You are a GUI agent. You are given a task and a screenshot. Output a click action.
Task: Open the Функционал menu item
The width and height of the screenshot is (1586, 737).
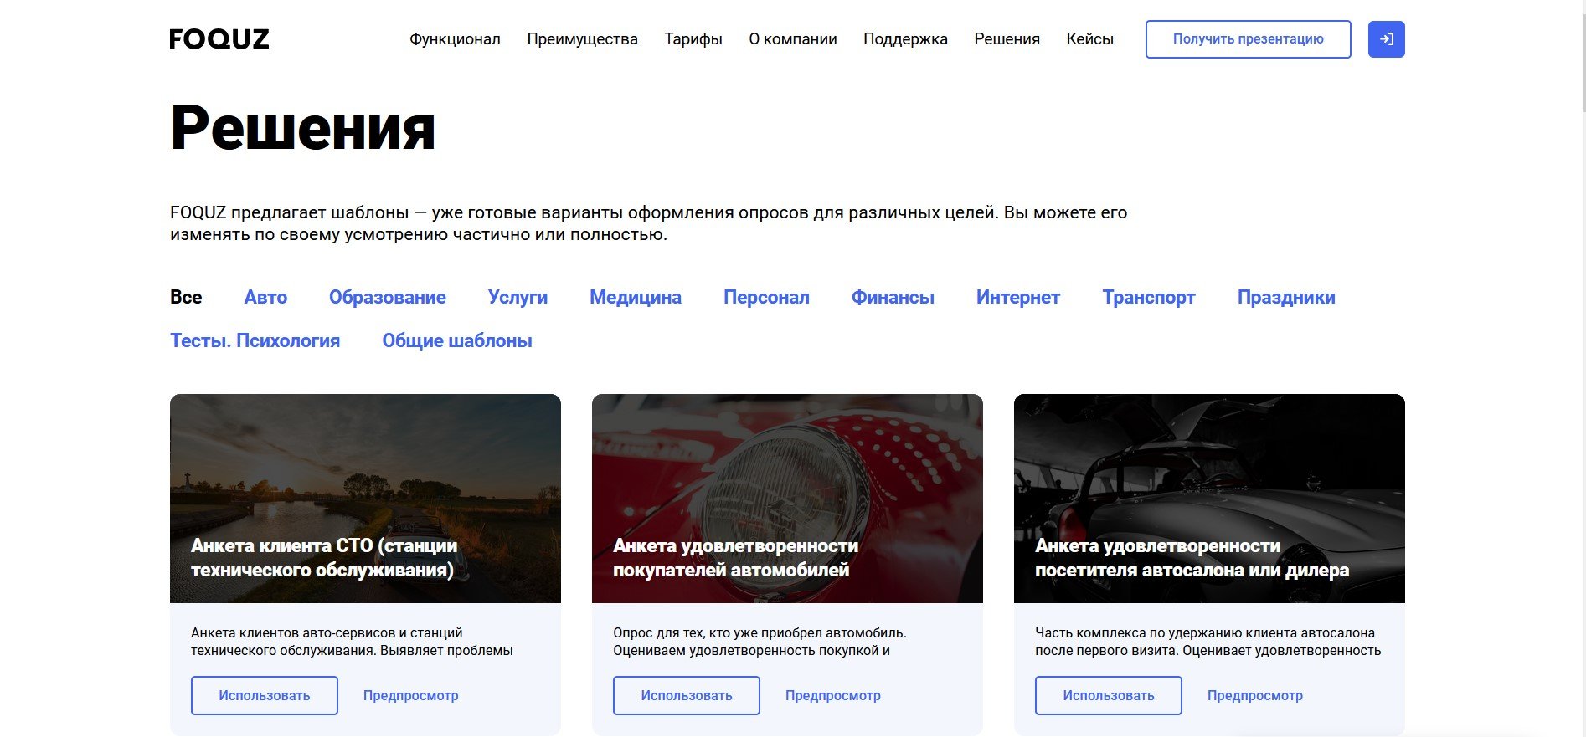(455, 39)
